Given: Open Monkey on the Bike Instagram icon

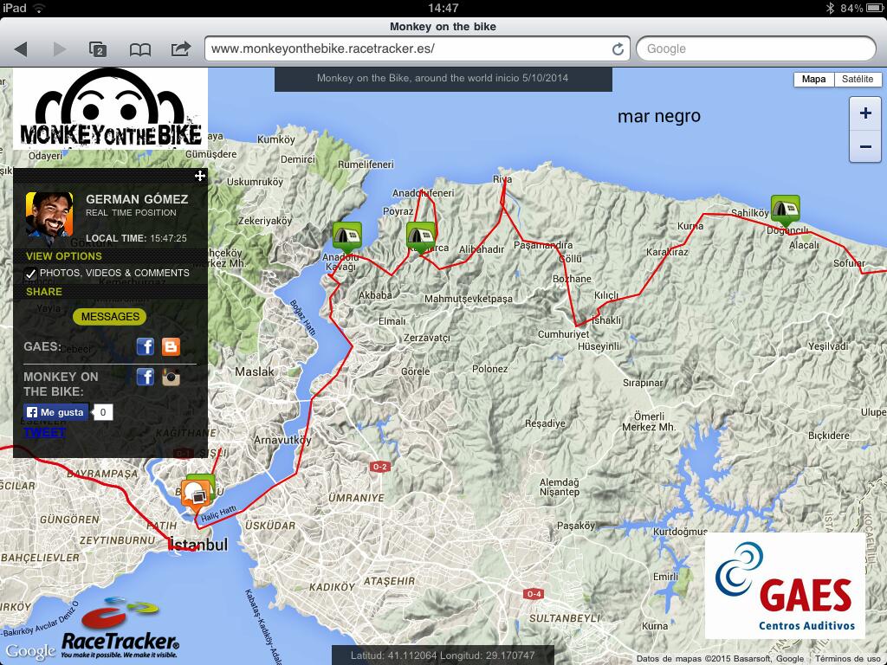Looking at the screenshot, I should point(171,377).
